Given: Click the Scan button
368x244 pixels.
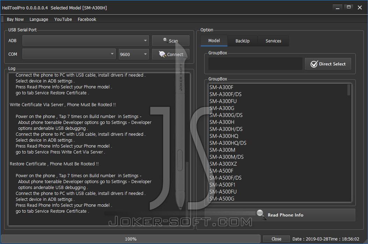Looking at the screenshot, I should tap(171, 40).
